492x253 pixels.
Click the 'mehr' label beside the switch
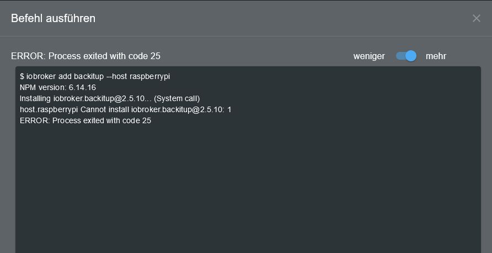[x=436, y=56]
